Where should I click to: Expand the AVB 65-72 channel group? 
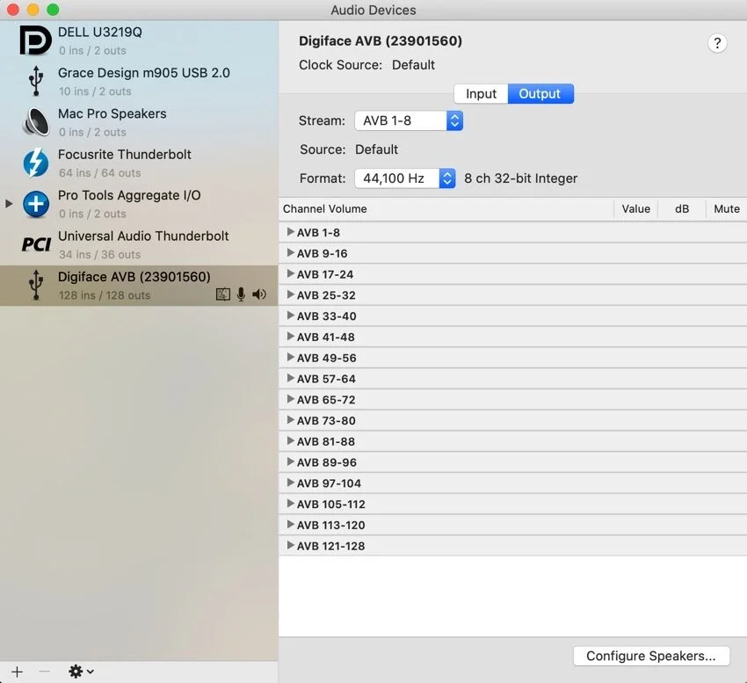pyautogui.click(x=290, y=399)
